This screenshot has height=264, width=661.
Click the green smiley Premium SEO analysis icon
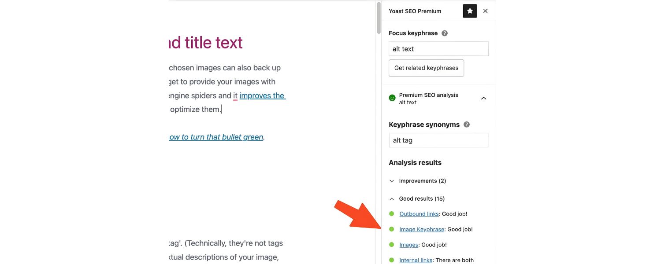tap(392, 97)
